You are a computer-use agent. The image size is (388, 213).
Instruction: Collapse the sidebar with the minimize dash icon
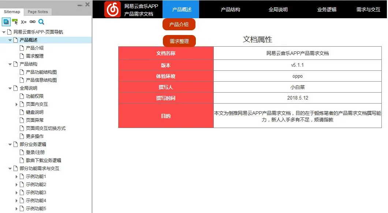(80, 5)
